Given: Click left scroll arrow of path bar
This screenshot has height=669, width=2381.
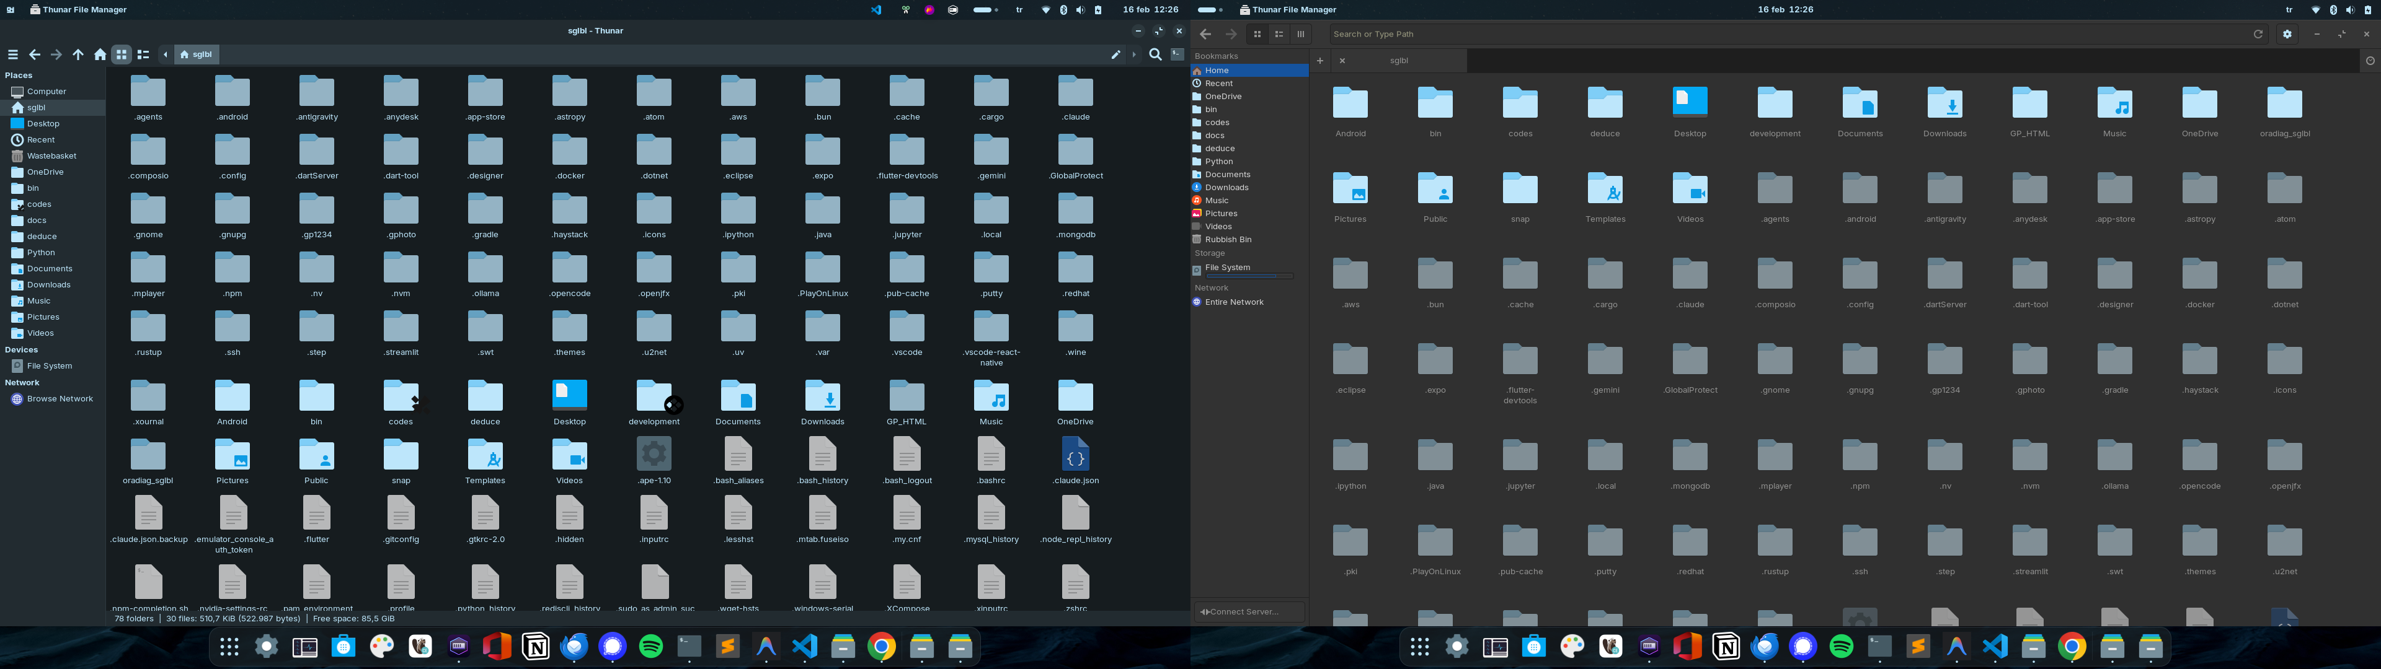Looking at the screenshot, I should click(x=166, y=55).
